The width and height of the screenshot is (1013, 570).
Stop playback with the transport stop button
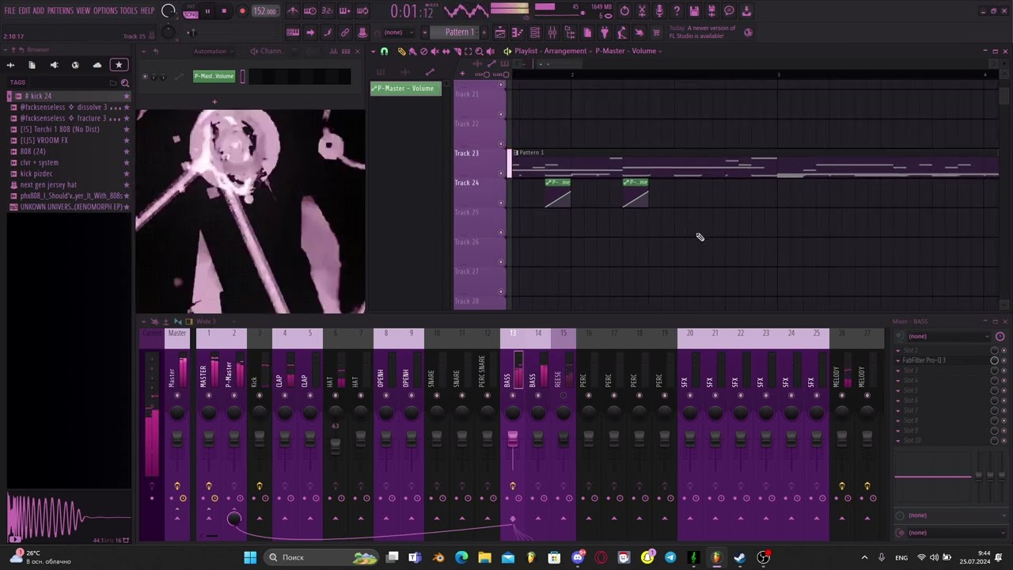coord(224,11)
